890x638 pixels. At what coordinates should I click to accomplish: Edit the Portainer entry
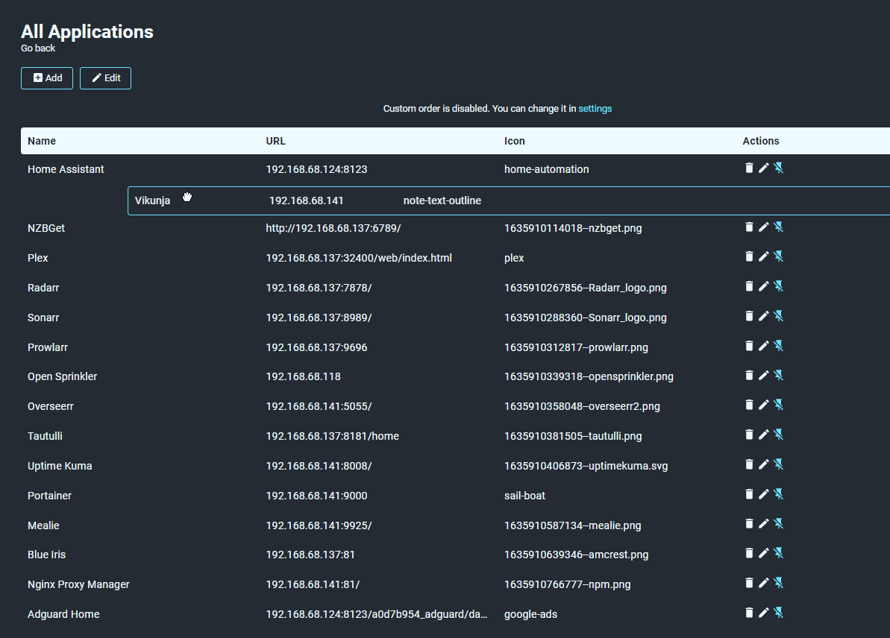click(x=764, y=494)
